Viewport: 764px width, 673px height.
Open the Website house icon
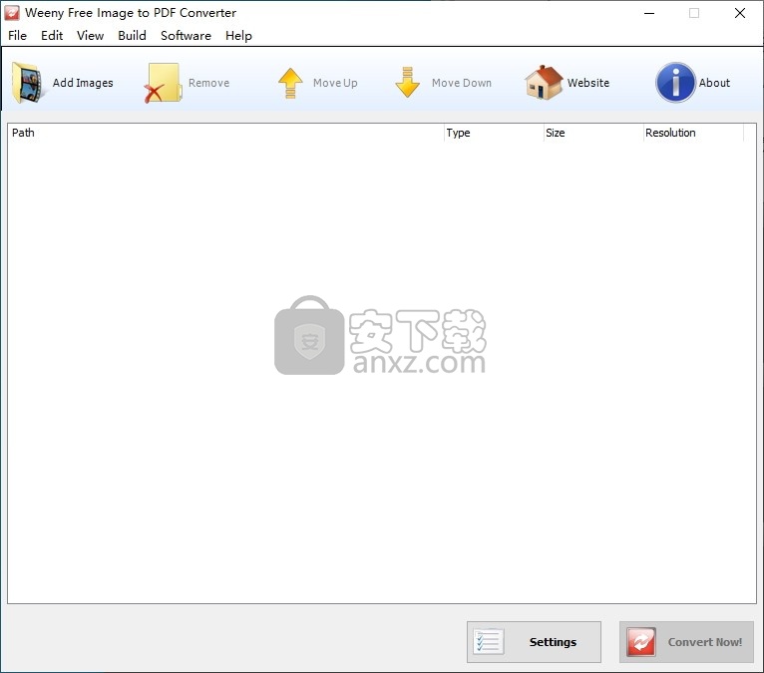pos(544,82)
